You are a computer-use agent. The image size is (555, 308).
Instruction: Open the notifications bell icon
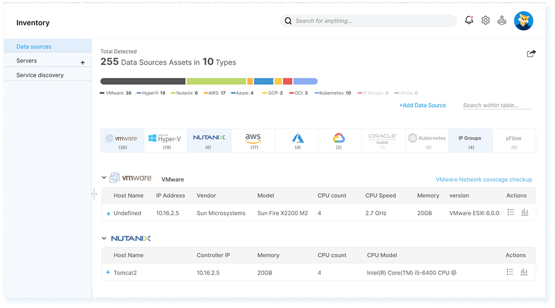469,20
